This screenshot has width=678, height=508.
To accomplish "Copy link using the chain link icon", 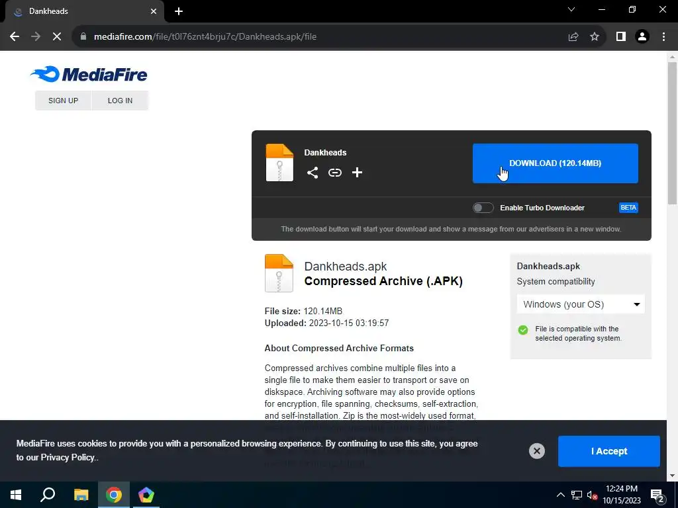I will 334,173.
